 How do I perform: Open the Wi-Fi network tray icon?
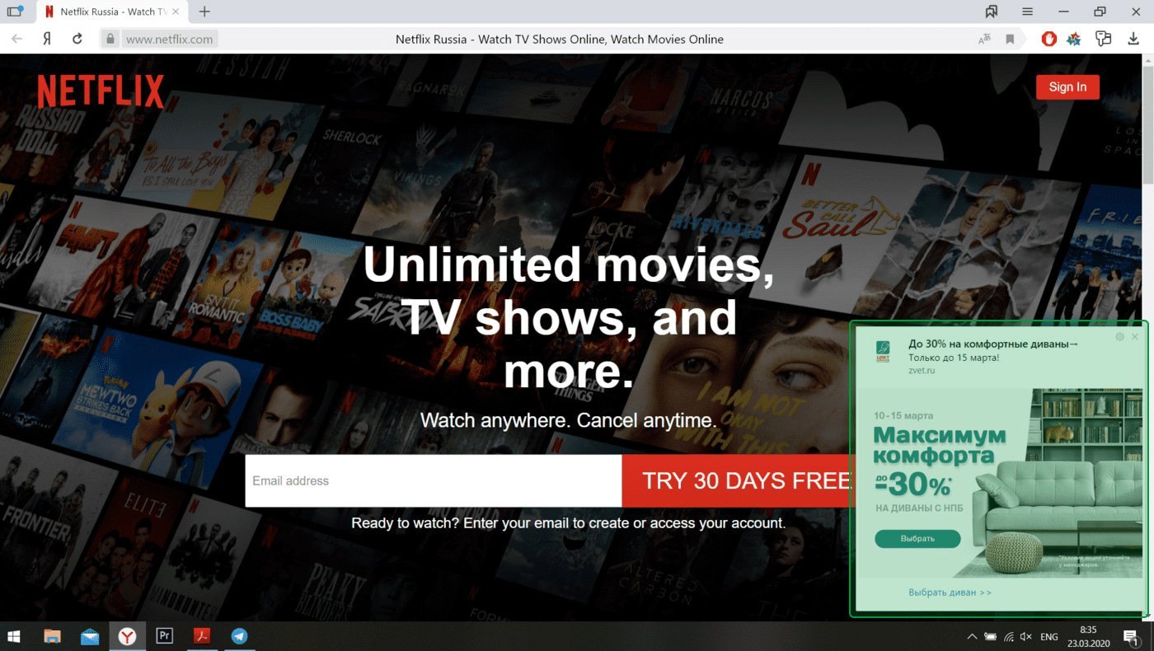[x=1008, y=636]
